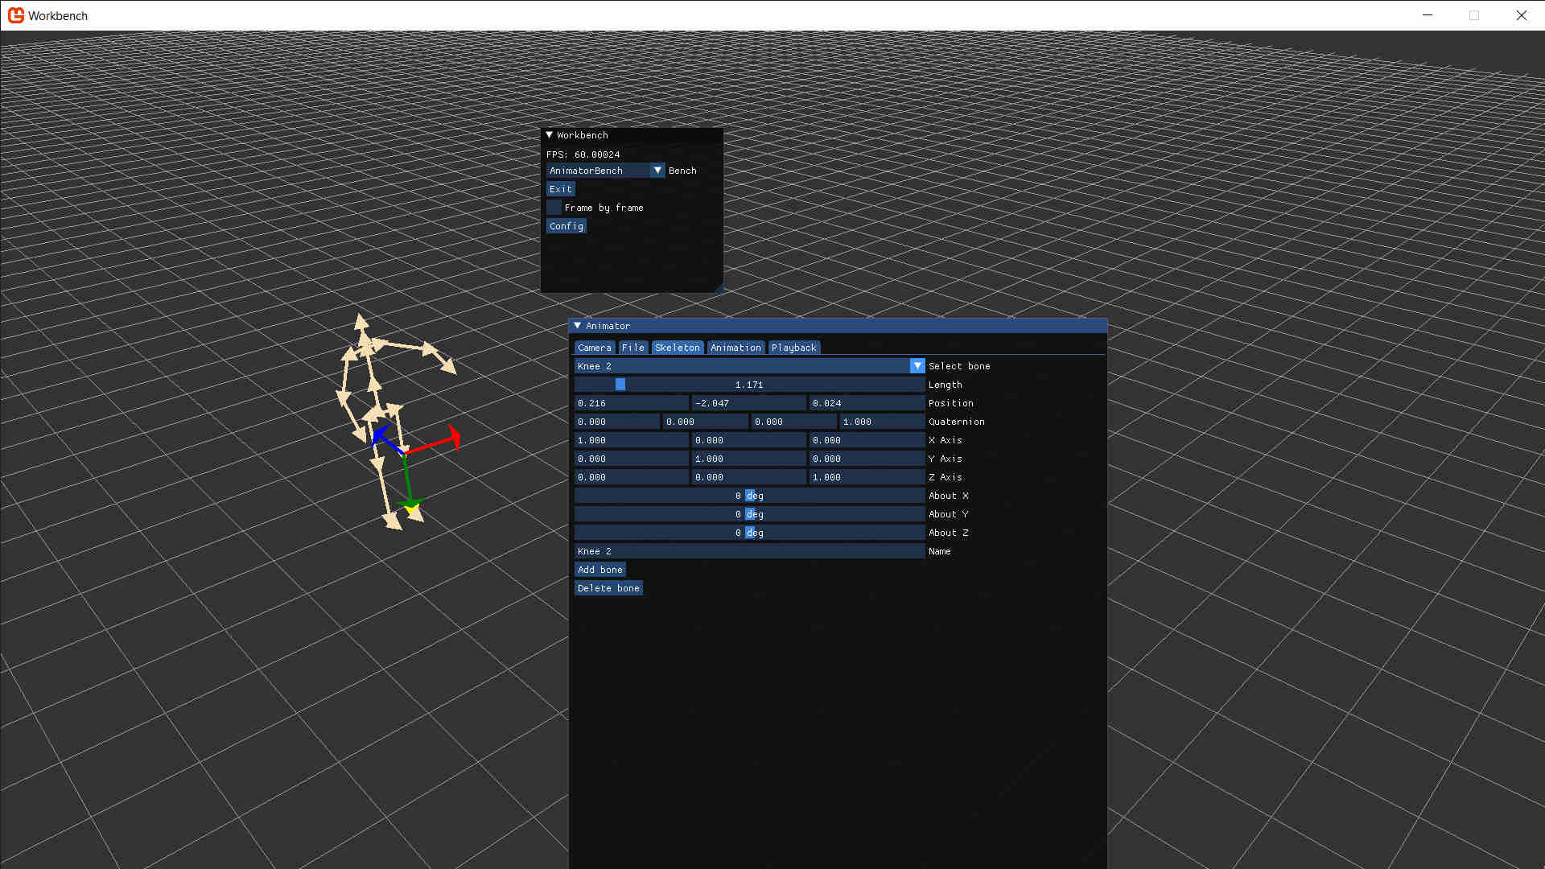Click the Workbench app icon in title bar
This screenshot has width=1545, height=869.
point(16,15)
